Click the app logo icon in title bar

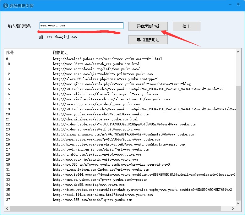[6, 6]
